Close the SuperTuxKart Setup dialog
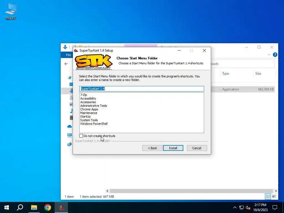The height and width of the screenshot is (213, 284). [x=204, y=50]
